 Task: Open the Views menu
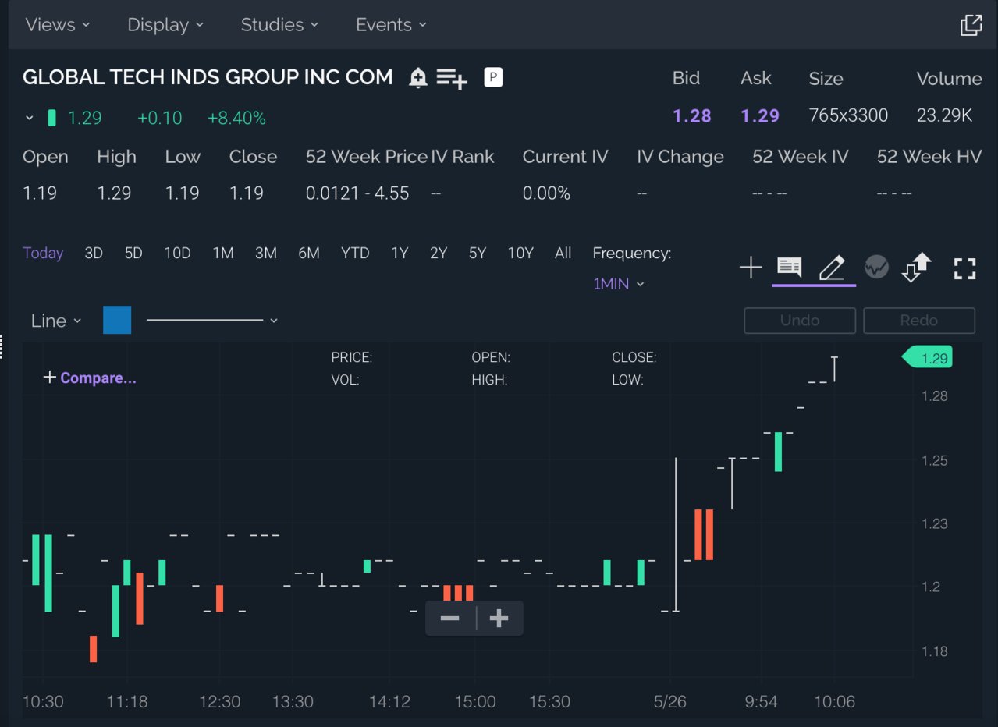(x=58, y=25)
